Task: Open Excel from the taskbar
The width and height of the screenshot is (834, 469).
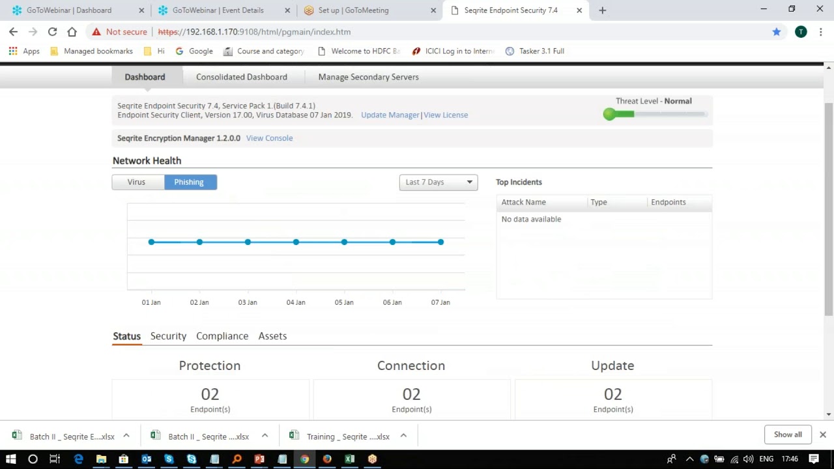Action: point(350,459)
